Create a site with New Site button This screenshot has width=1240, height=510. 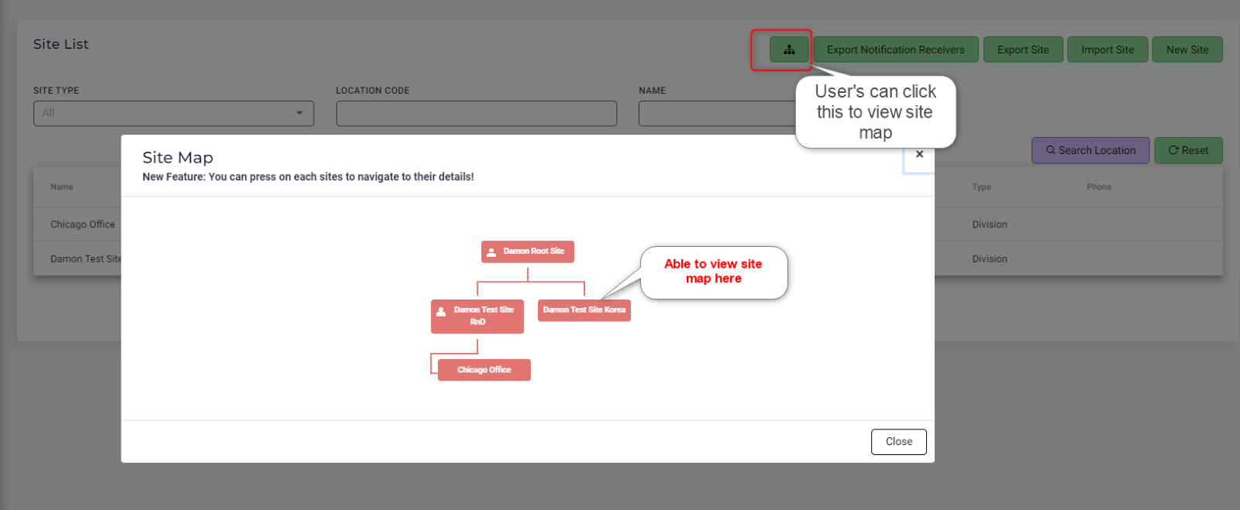[x=1187, y=50]
